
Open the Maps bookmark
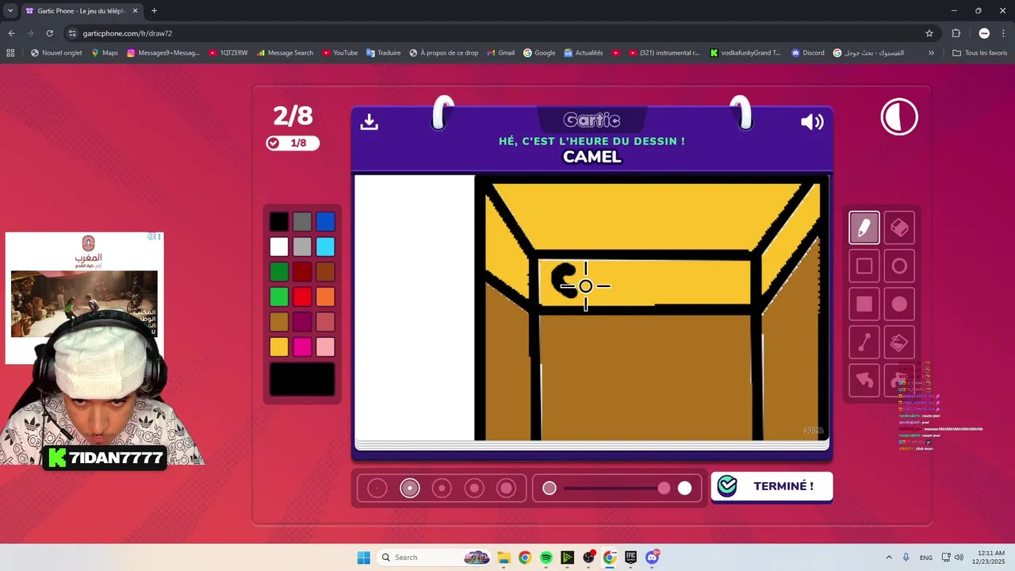coord(104,53)
